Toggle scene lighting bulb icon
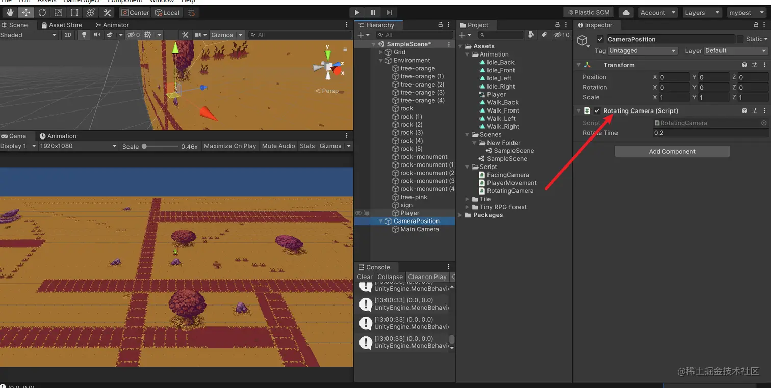The height and width of the screenshot is (388, 771). (x=84, y=35)
